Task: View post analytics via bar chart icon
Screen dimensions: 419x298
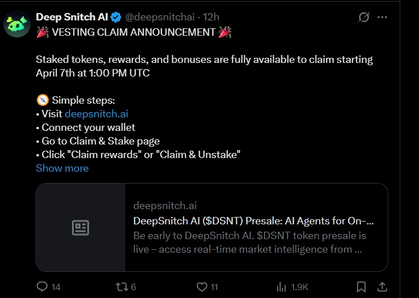Action: point(281,287)
